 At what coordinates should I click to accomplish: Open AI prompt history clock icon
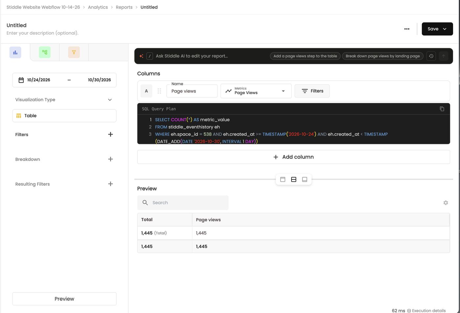click(431, 56)
